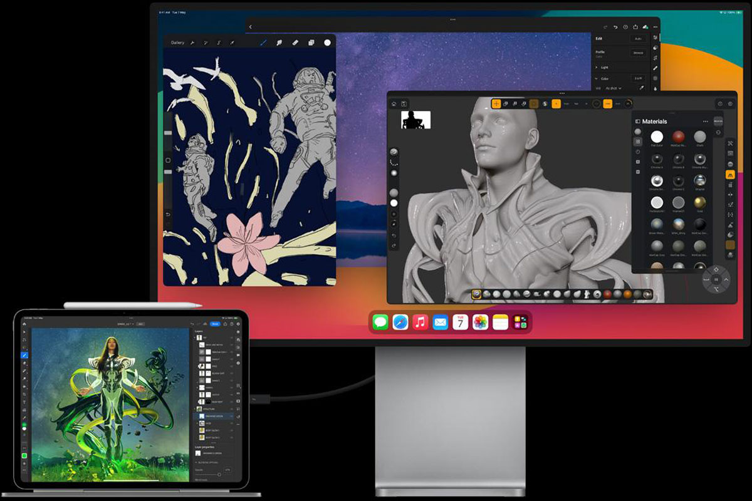This screenshot has height=501, width=752.
Task: Open the Gallery in Procreate
Action: [x=177, y=43]
